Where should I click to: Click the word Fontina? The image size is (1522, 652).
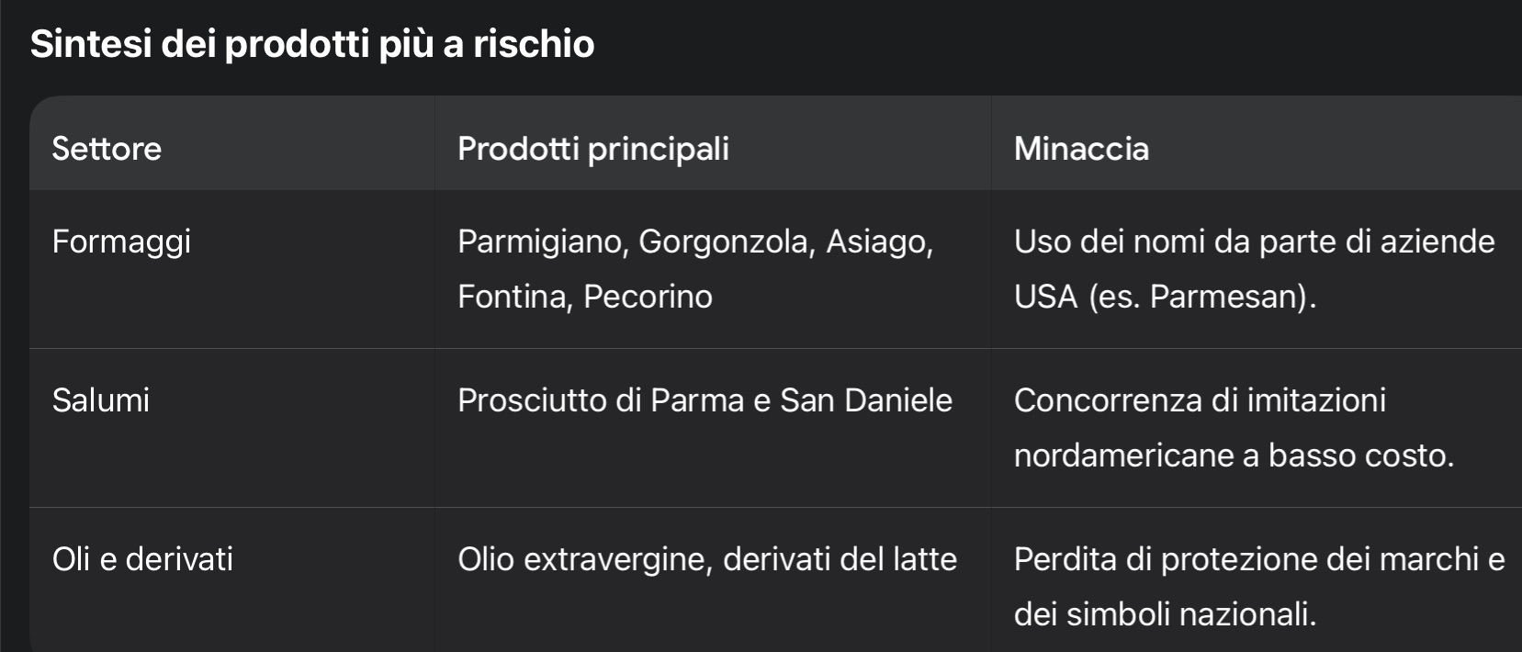pyautogui.click(x=514, y=297)
